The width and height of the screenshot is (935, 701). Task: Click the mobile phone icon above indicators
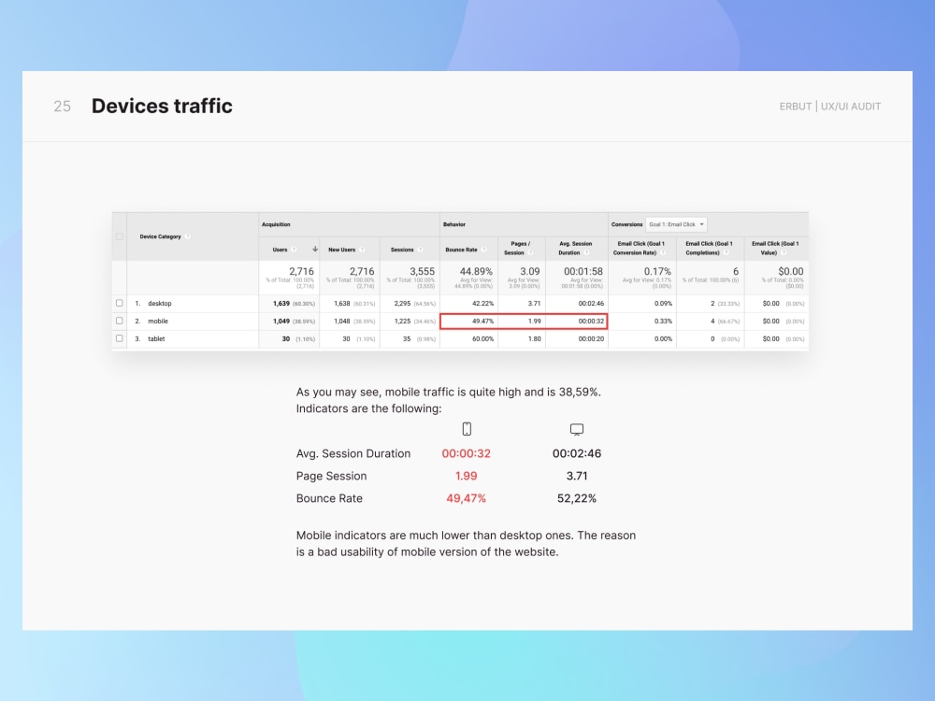click(x=467, y=429)
